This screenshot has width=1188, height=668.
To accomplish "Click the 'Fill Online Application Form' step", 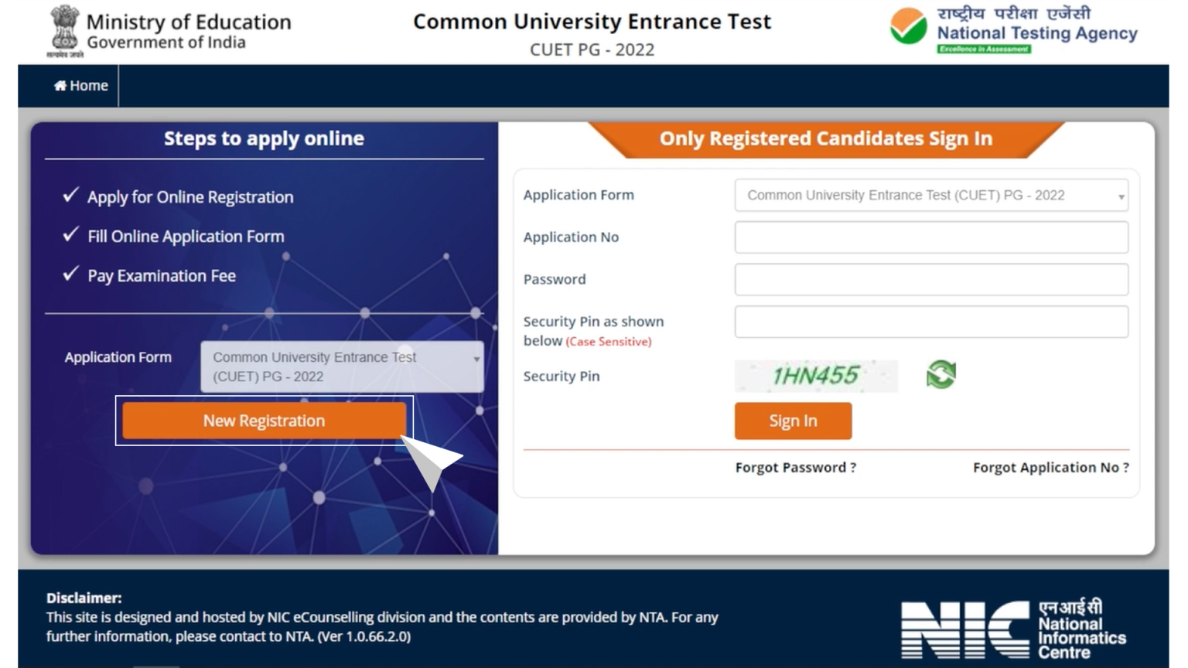I will (186, 237).
